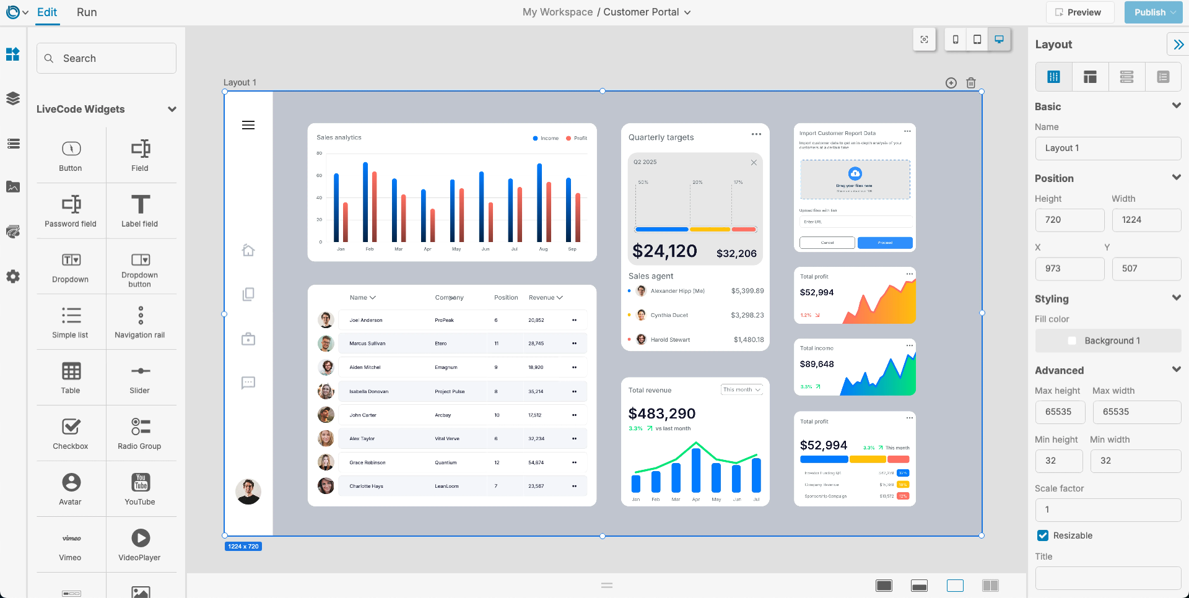
Task: Collapse the right panel with double-arrow icon
Action: click(1178, 45)
